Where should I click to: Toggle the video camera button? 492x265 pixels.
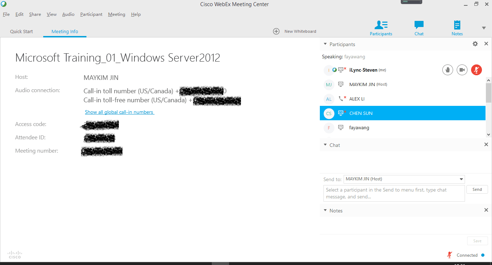[462, 70]
